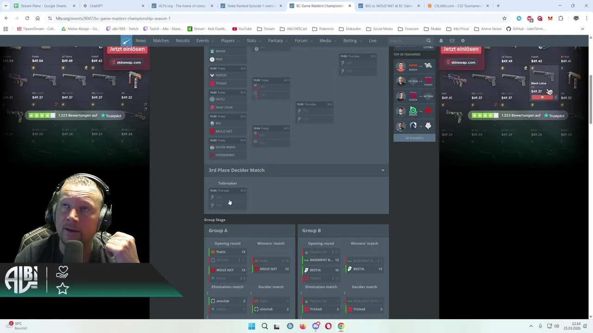Select Tricked in the upper bracket
Viewport: 593px width, 333px height.
tap(227, 83)
